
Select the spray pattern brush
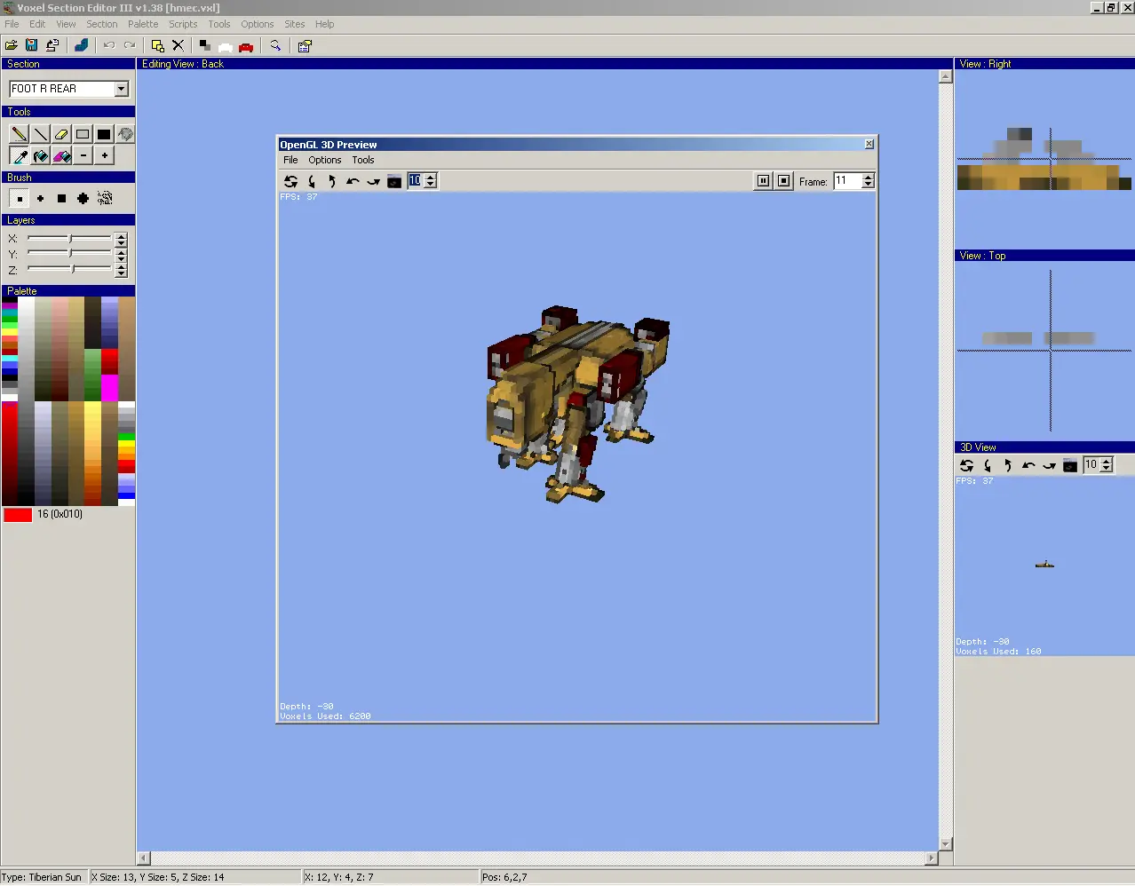tap(105, 199)
